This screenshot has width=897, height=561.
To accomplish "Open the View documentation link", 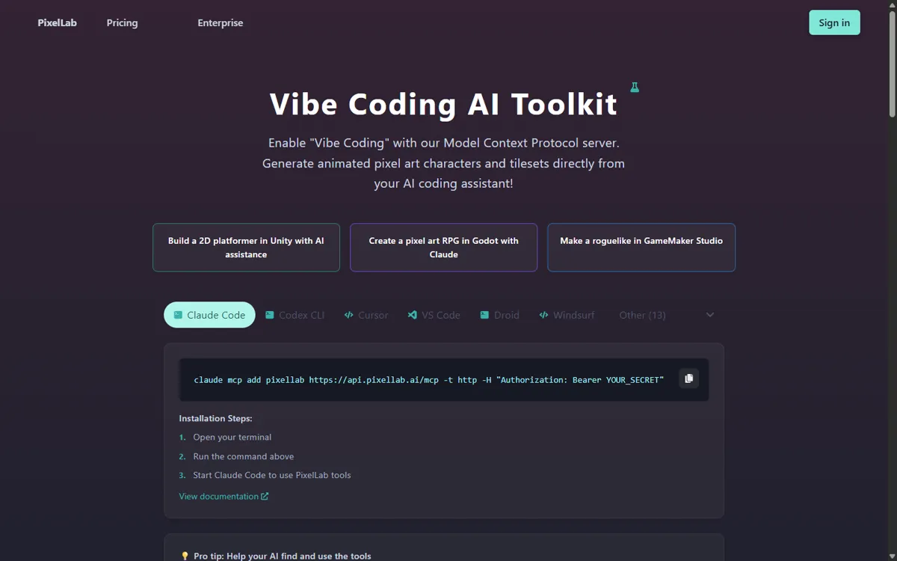I will click(224, 496).
